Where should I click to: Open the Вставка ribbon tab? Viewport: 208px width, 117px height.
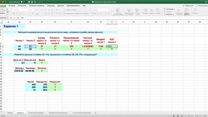(12, 6)
